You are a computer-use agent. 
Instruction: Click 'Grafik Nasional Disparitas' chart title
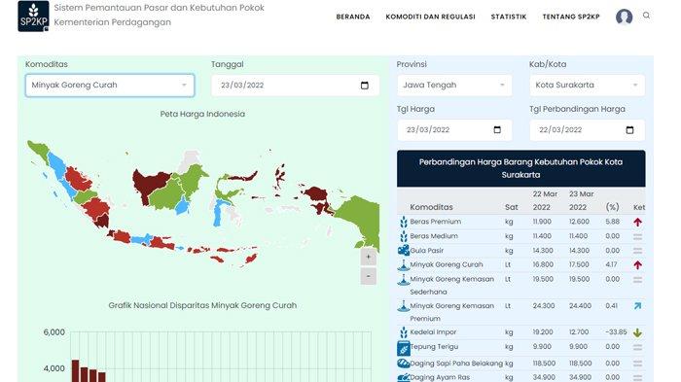point(202,305)
